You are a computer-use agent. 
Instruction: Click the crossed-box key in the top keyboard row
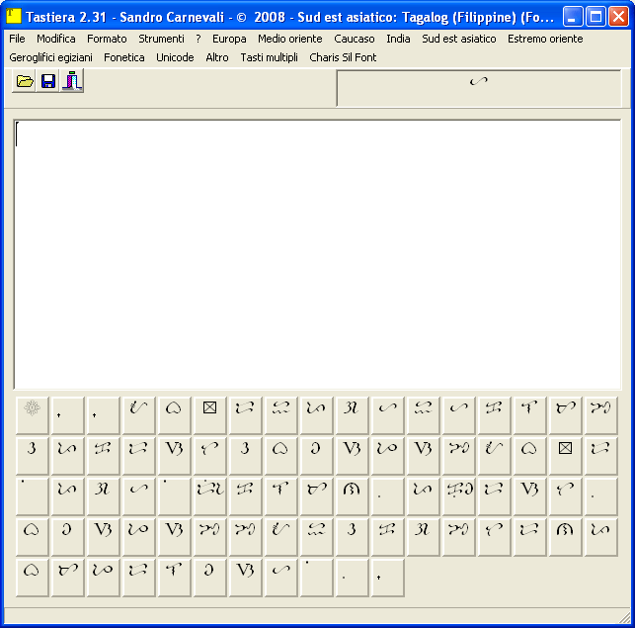coord(209,415)
